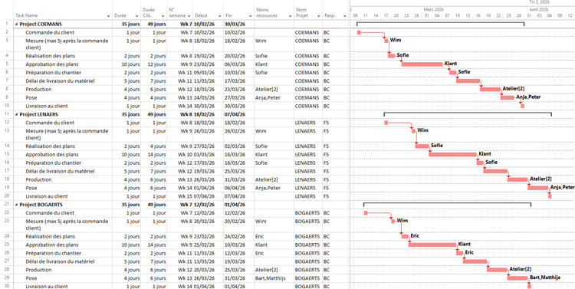575x289 pixels.
Task: Collapse the Project COEMANS summary task
Action: (16, 25)
